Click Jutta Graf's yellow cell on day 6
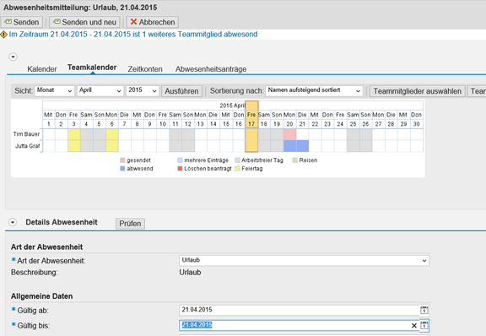 [x=112, y=146]
